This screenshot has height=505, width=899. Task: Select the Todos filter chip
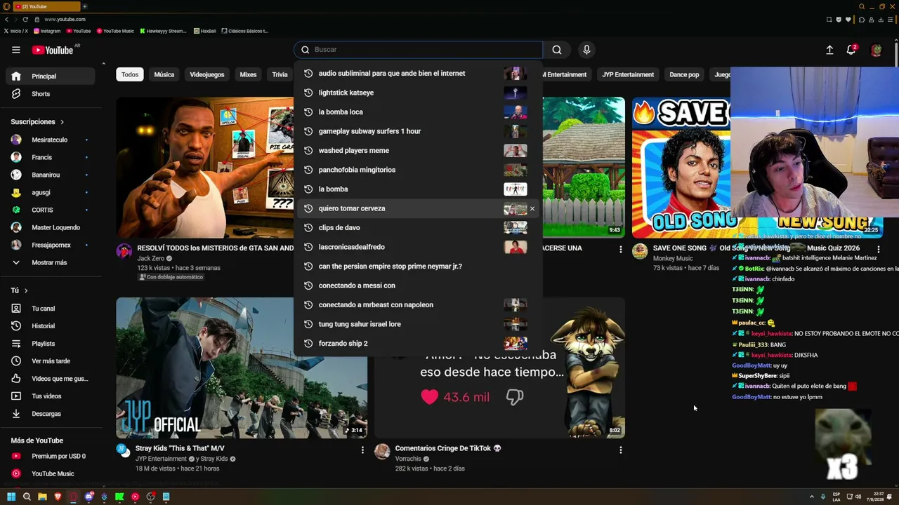[x=130, y=74]
